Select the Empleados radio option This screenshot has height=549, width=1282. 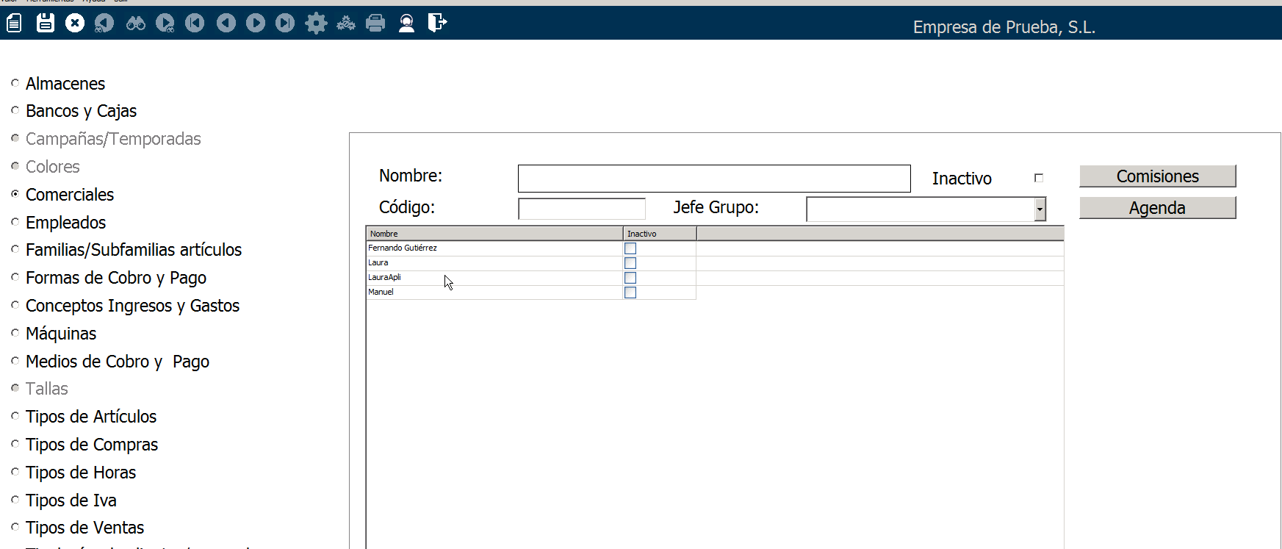[x=15, y=222]
